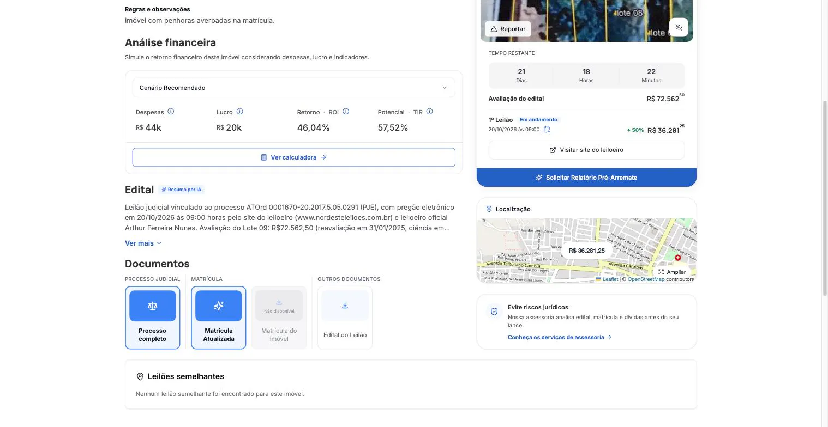The image size is (828, 427).
Task: Click the +50% discount indicator
Action: pos(635,130)
